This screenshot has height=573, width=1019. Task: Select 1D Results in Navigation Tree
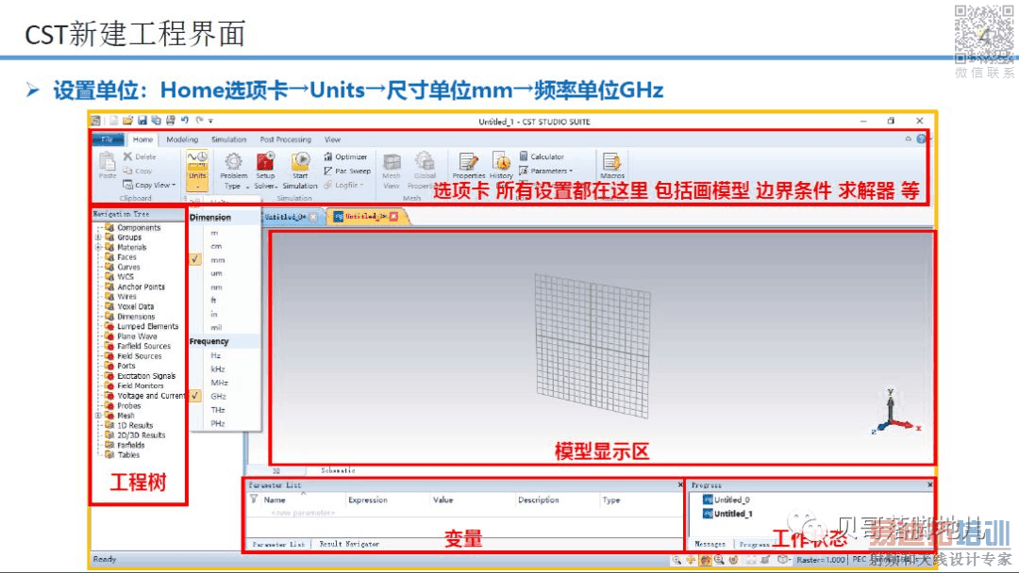click(x=135, y=425)
